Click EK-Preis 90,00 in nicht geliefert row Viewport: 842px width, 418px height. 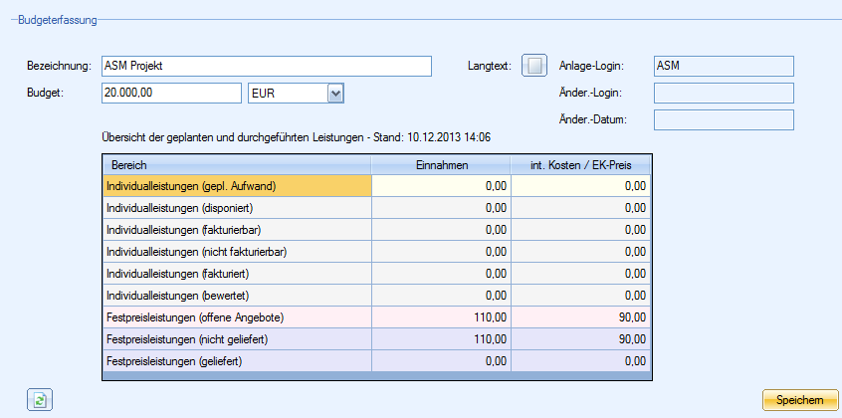pyautogui.click(x=580, y=339)
